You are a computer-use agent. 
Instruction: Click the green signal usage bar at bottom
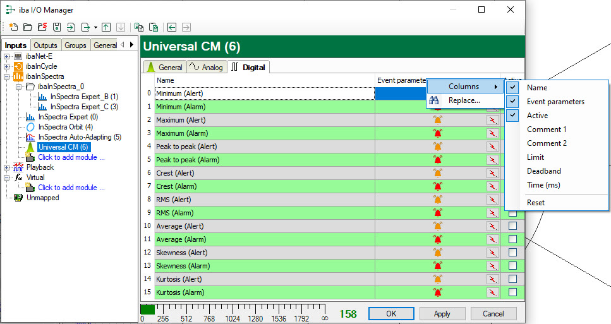click(148, 309)
